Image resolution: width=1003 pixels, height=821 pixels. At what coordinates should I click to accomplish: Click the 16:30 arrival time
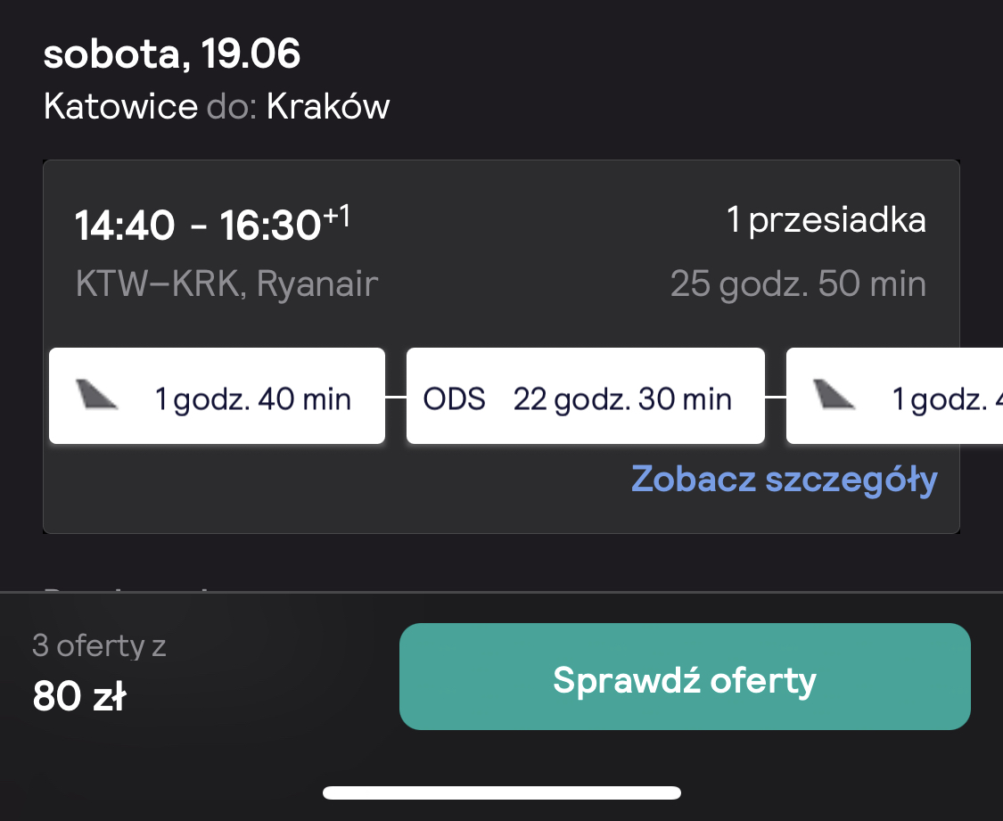(270, 226)
